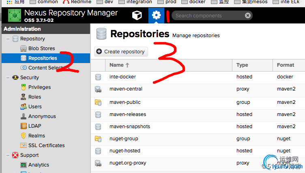Open the maven-snapshots repository row

198,127
